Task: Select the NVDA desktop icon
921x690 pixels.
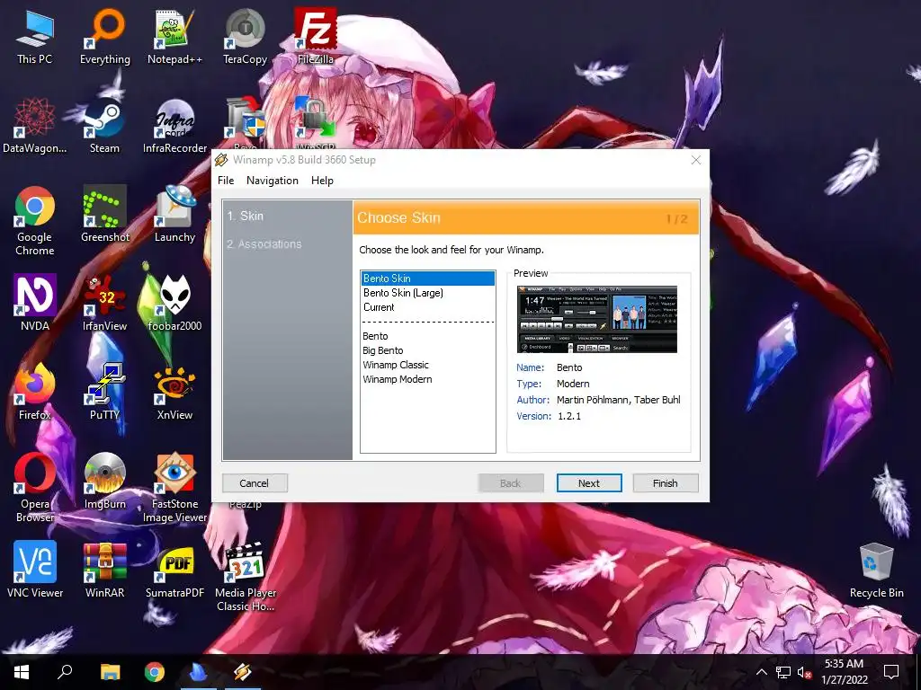Action: point(35,304)
